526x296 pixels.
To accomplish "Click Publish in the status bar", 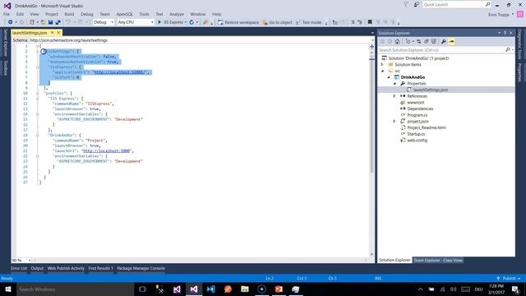I will pyautogui.click(x=509, y=278).
